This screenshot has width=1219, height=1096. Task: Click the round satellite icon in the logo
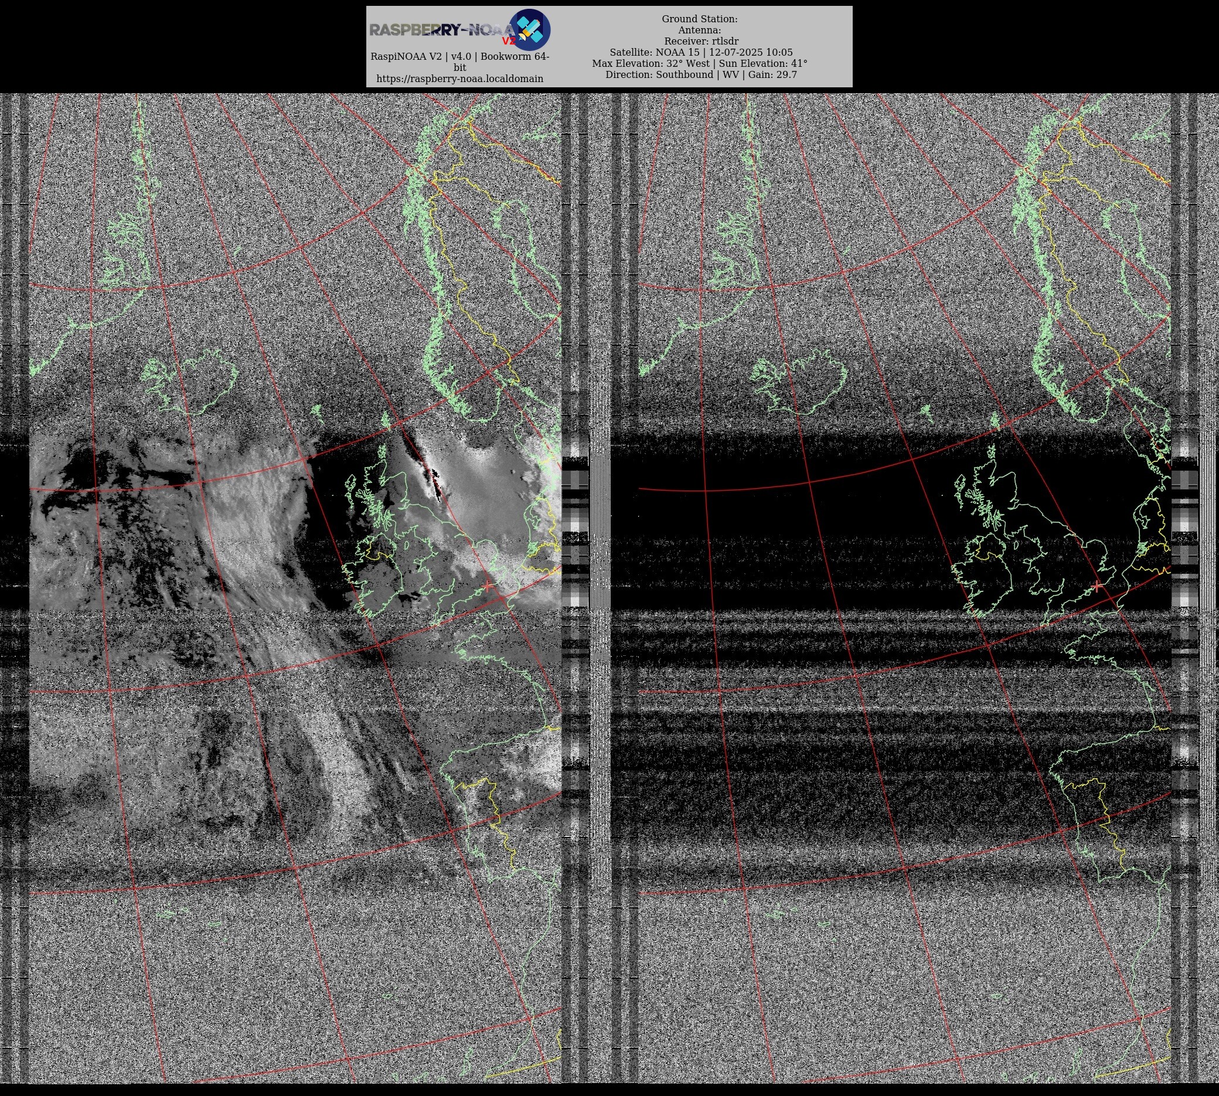(x=529, y=29)
